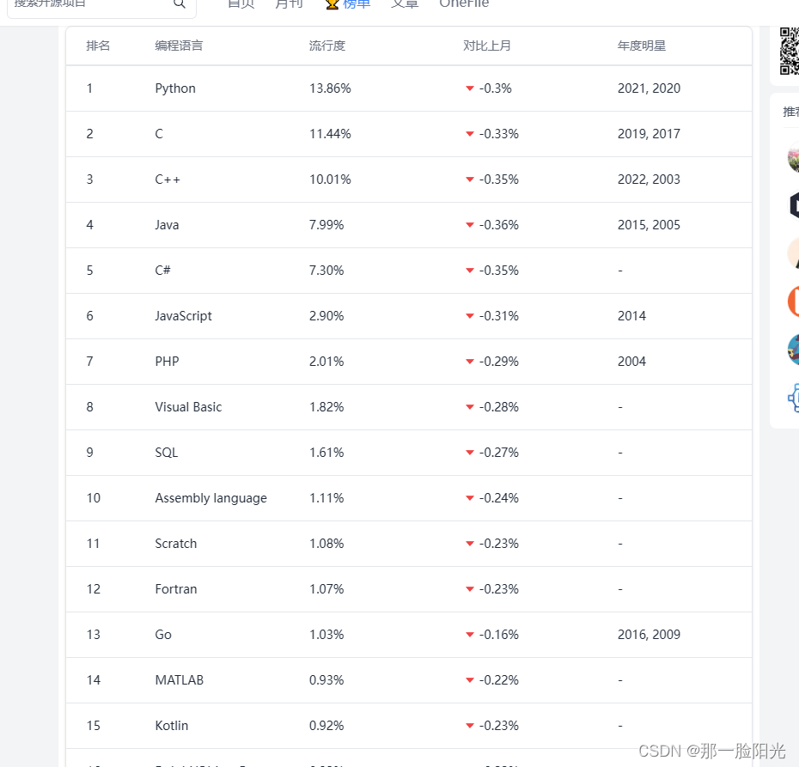
Task: Select the JavaScript language name
Action: (183, 315)
